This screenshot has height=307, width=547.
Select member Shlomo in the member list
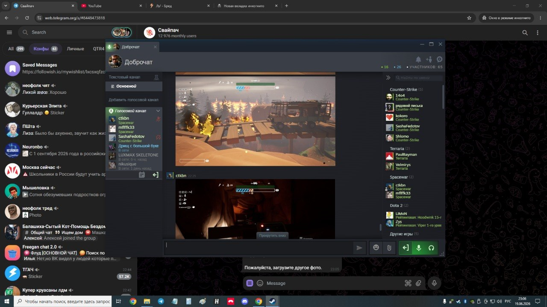pyautogui.click(x=413, y=138)
